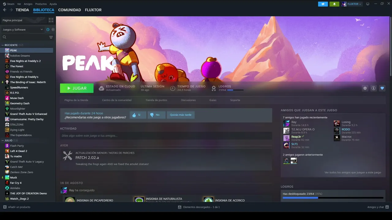
Task: Choose The Binding of Isaac: Rebirth icon
Action: point(7,82)
